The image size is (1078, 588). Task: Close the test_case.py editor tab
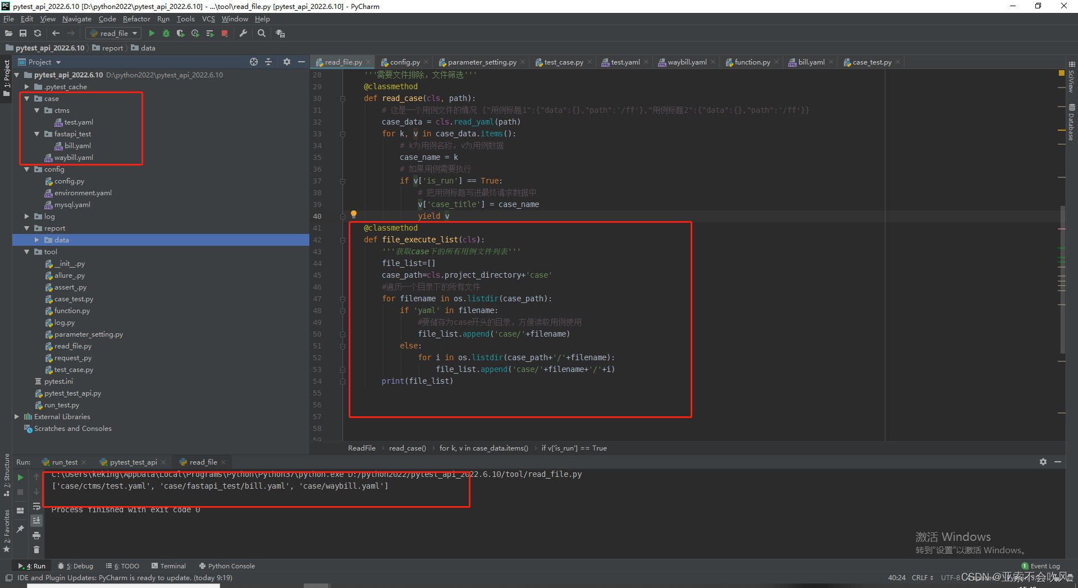point(590,62)
